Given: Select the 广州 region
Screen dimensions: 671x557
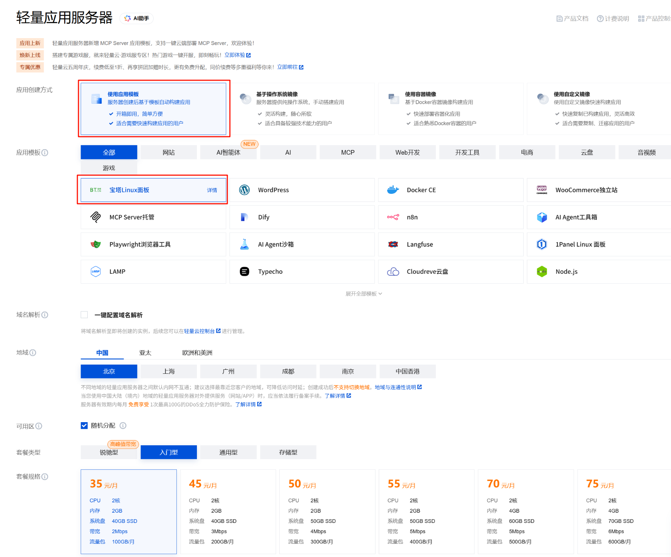Looking at the screenshot, I should [228, 371].
